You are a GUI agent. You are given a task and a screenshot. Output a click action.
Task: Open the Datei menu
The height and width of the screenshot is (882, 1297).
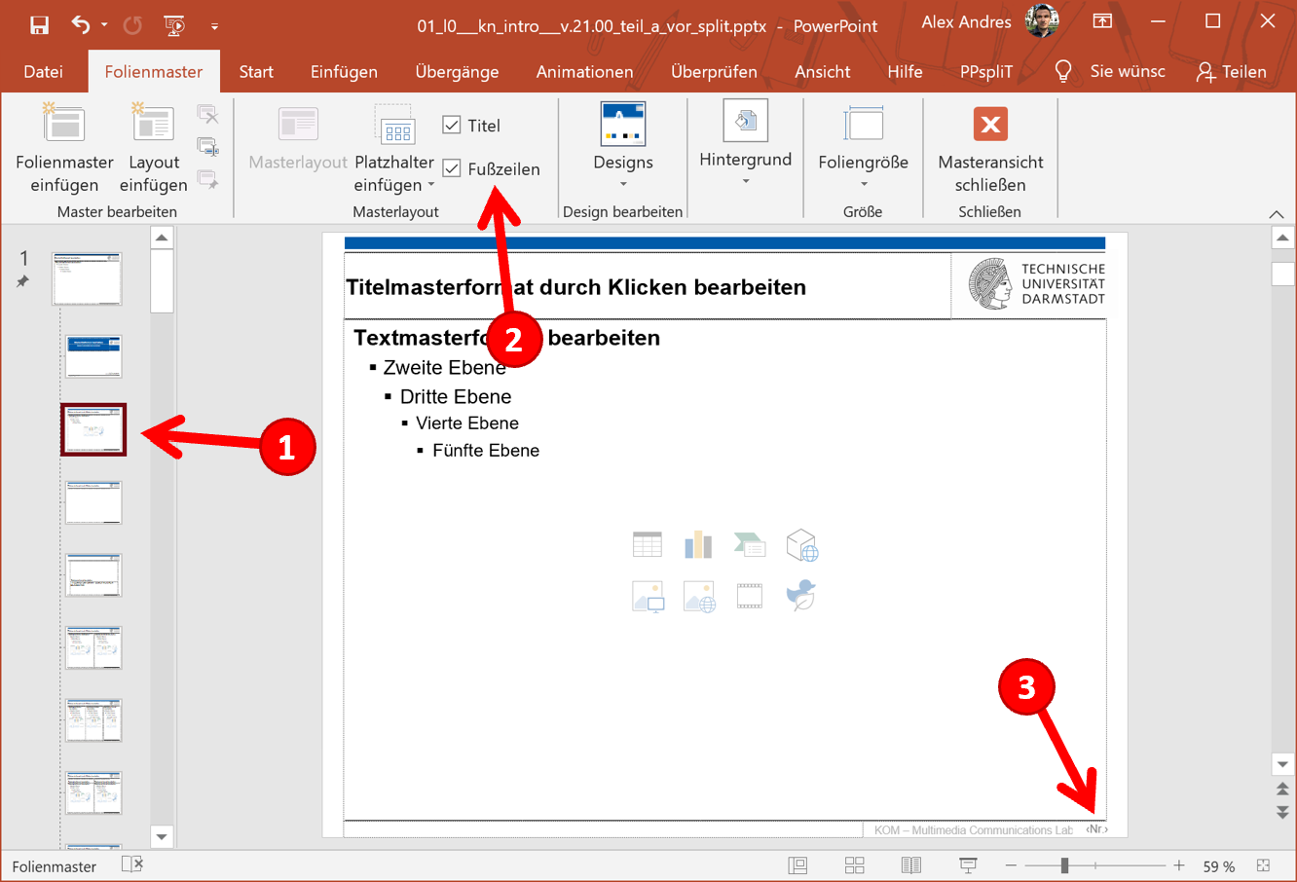(43, 71)
